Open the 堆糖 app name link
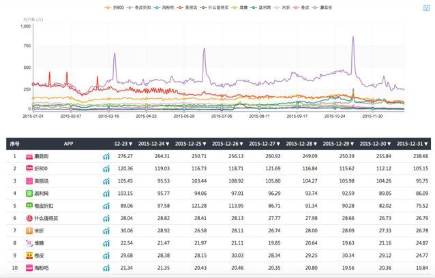 pos(39,243)
